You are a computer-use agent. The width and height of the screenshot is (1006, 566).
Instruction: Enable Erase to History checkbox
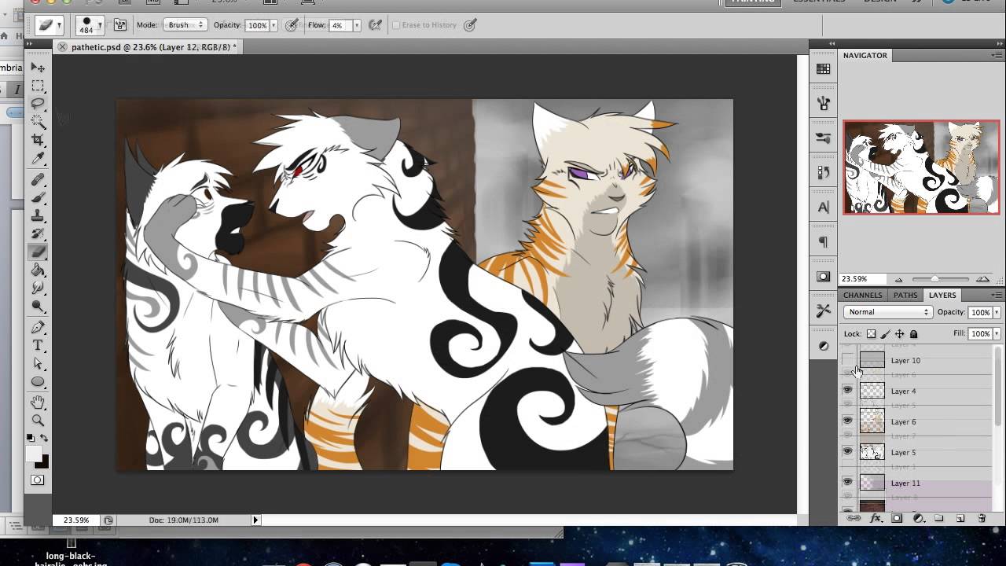396,25
